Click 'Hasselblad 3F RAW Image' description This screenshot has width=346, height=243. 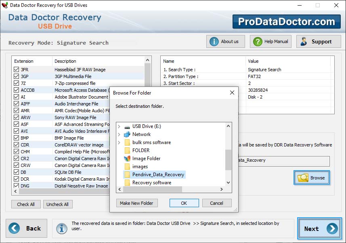coord(80,70)
